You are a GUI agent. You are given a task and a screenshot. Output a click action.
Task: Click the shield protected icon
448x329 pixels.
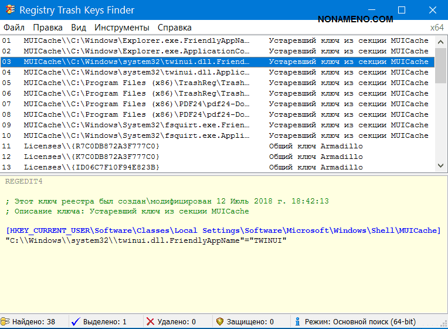coord(220,322)
